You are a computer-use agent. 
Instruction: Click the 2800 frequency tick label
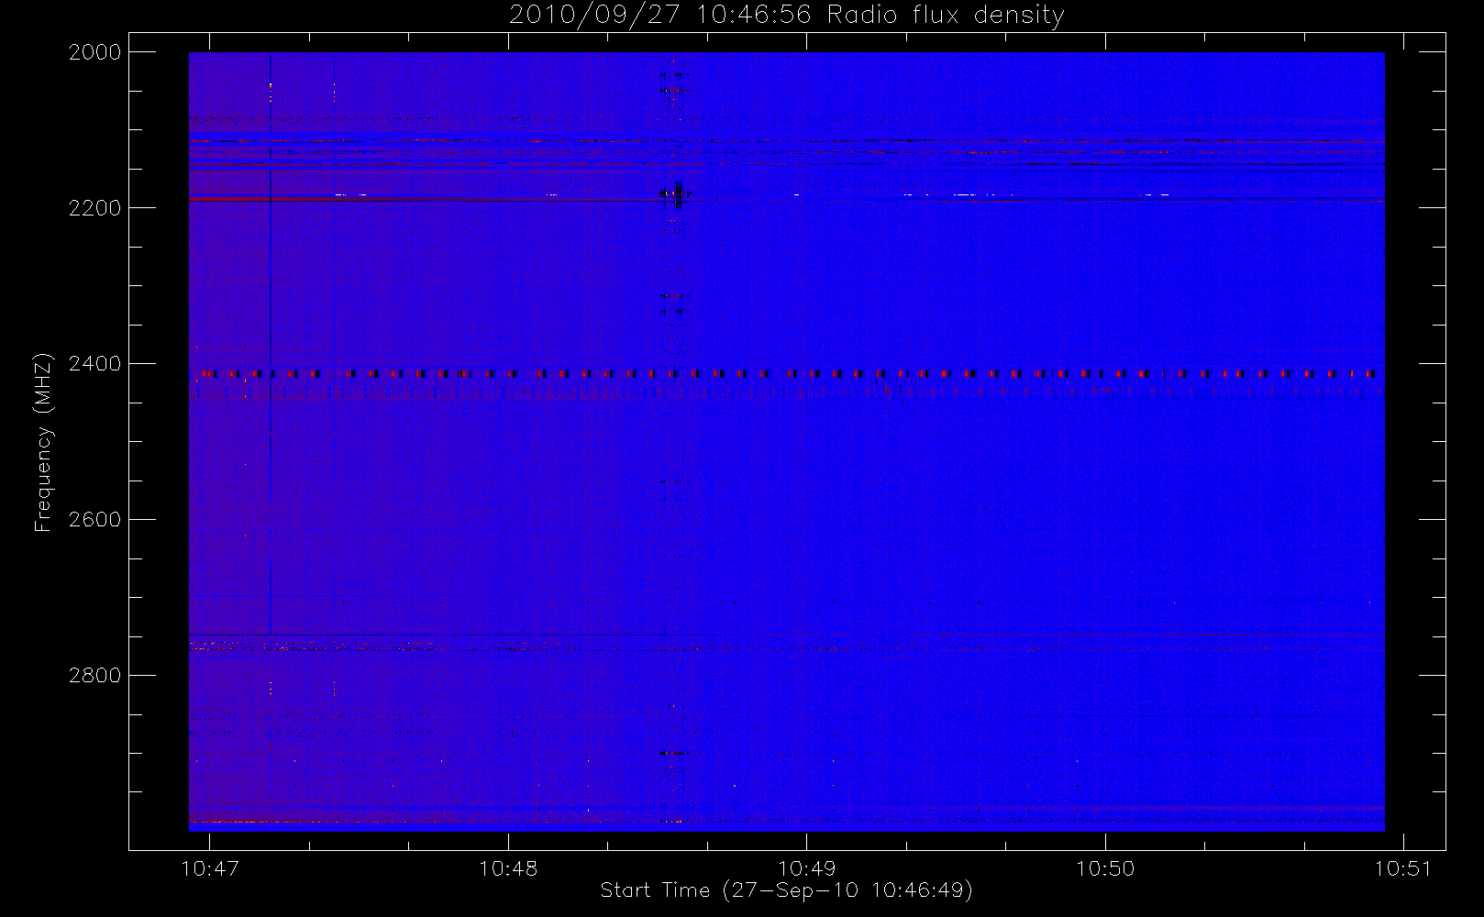coord(95,676)
